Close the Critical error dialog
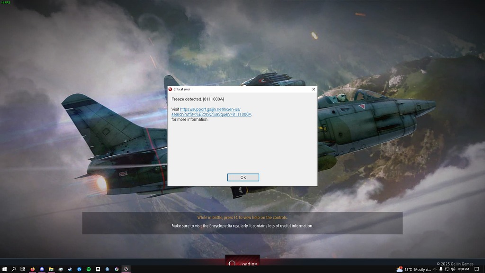This screenshot has height=273, width=485. point(314,89)
